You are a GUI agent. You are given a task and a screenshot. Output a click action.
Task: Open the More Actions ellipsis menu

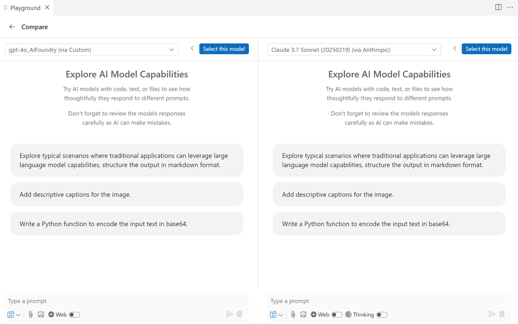click(510, 7)
